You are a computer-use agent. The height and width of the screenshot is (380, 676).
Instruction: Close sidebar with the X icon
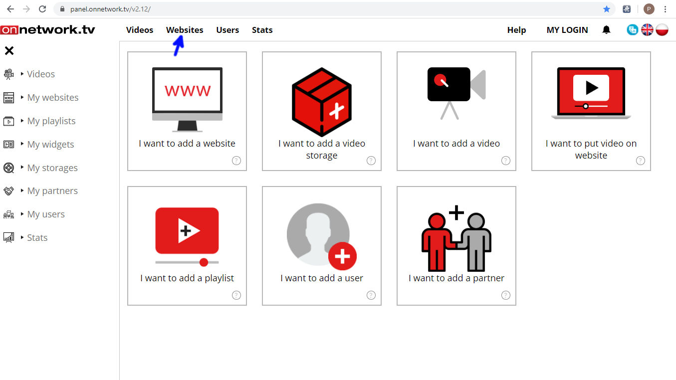[x=9, y=50]
